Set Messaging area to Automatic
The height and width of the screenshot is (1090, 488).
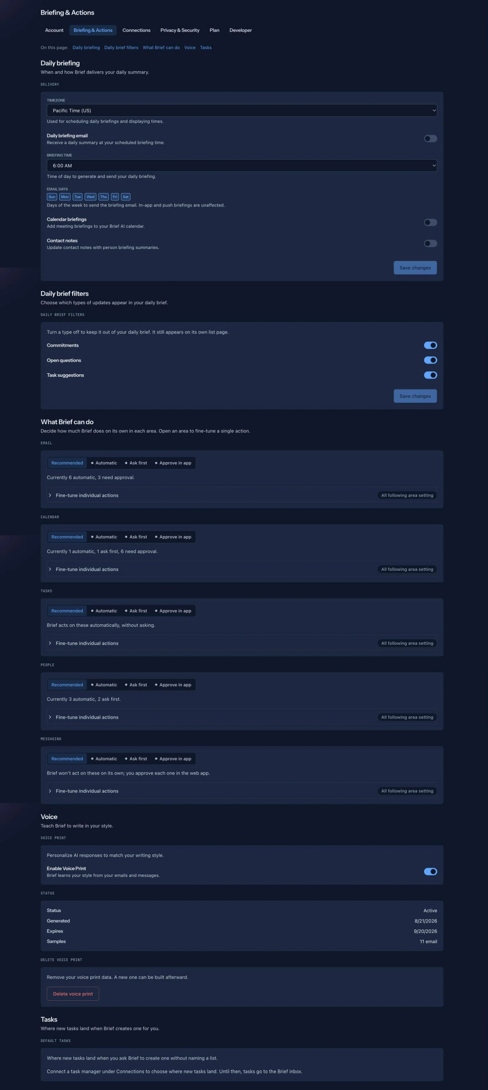pyautogui.click(x=104, y=759)
